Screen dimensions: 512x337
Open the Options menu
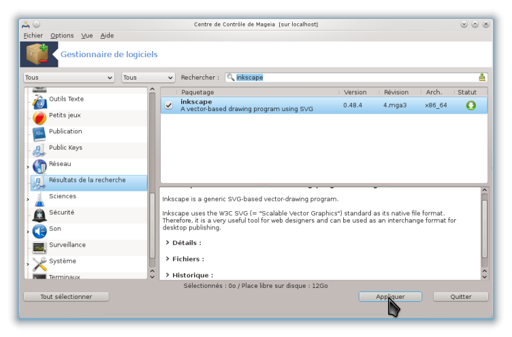point(62,35)
